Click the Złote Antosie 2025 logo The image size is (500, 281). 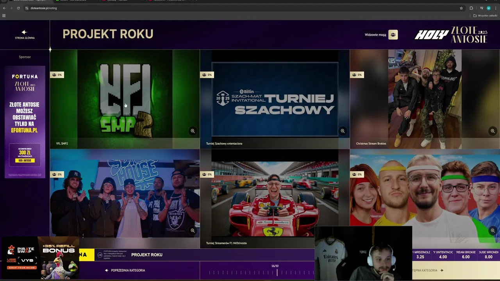pyautogui.click(x=469, y=35)
